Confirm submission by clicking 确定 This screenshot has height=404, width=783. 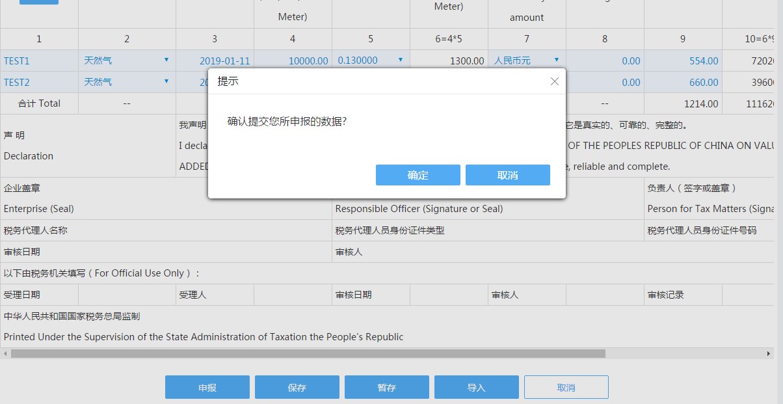coord(418,174)
